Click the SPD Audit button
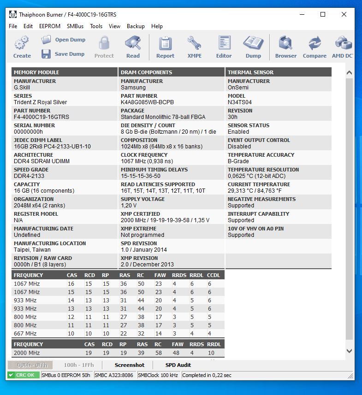The height and width of the screenshot is (395, 362). pyautogui.click(x=178, y=365)
